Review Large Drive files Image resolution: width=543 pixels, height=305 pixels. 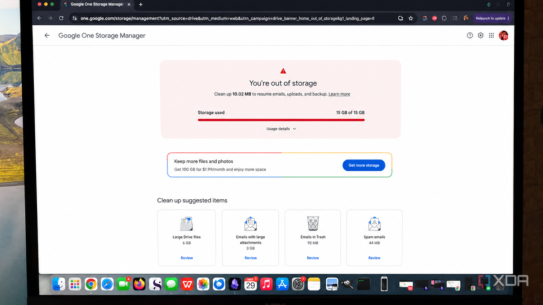(186, 258)
